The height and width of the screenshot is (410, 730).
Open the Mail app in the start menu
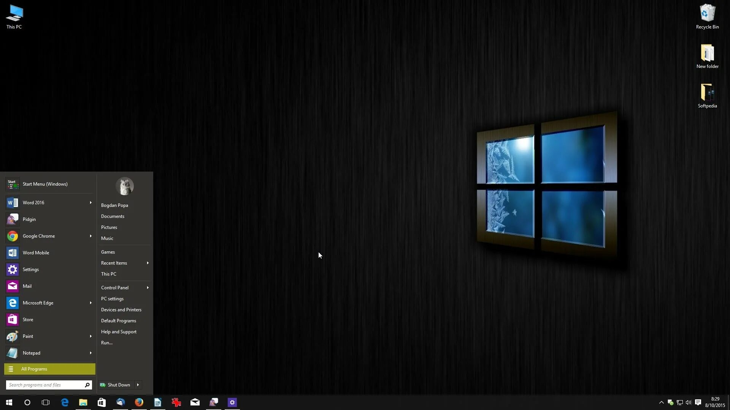(x=27, y=286)
